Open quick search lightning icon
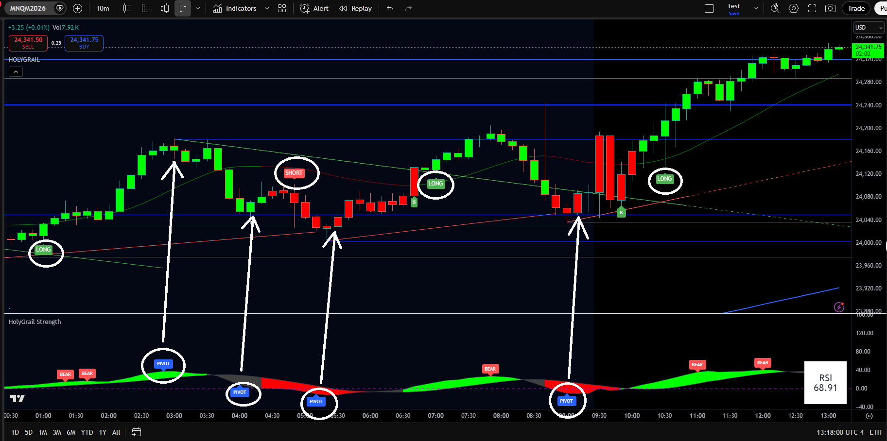Viewport: 887px width, 441px height. [x=775, y=8]
